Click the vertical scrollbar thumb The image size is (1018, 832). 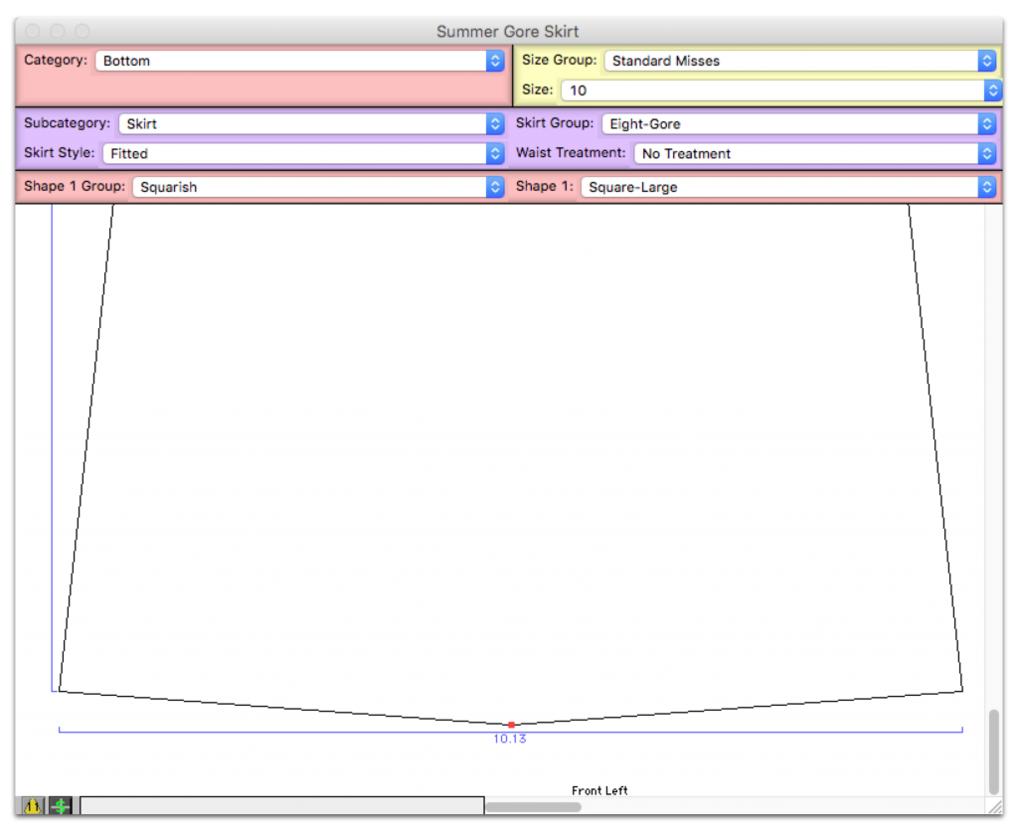[x=993, y=751]
